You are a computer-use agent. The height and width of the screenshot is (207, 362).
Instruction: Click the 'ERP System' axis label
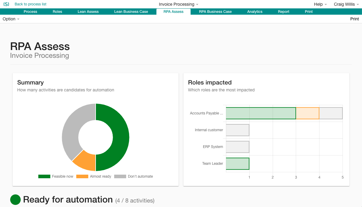(213, 147)
